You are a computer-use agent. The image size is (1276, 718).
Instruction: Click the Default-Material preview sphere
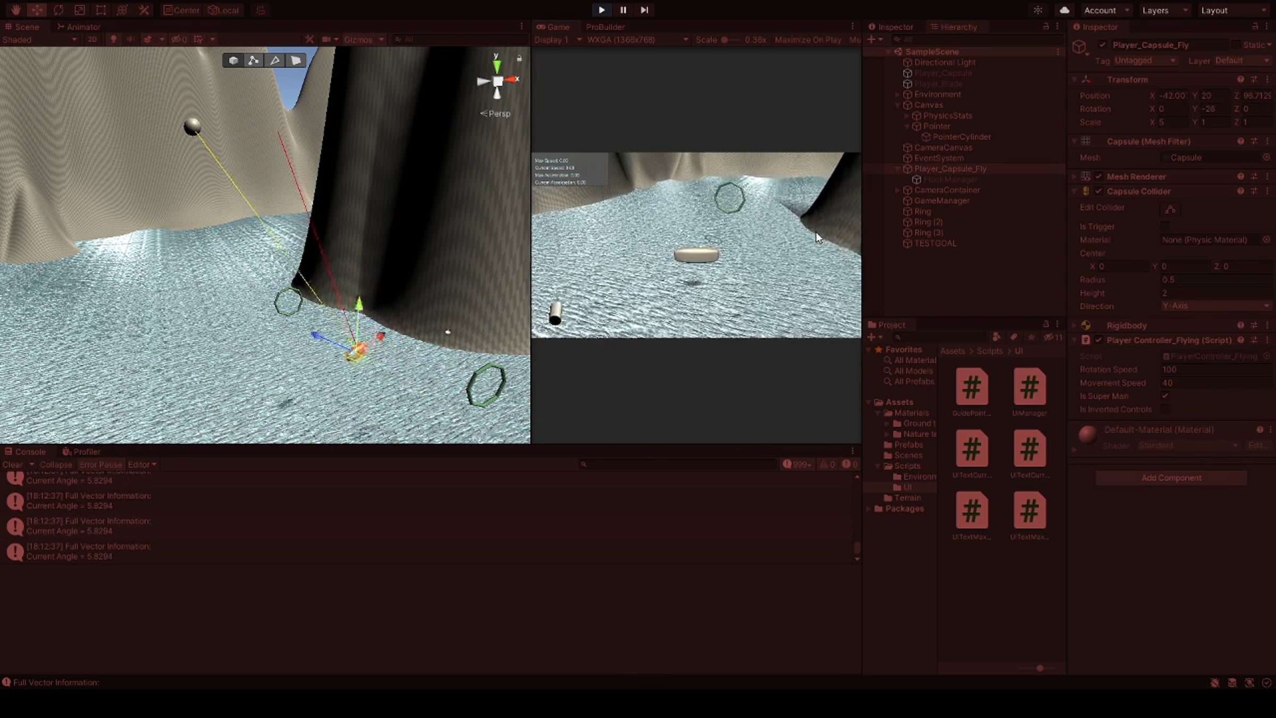pos(1087,435)
